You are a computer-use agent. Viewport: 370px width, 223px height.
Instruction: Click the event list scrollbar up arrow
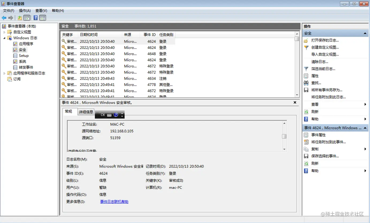297,34
